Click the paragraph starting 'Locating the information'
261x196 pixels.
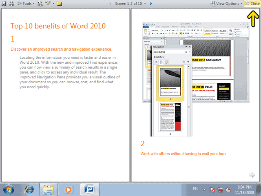pyautogui.click(x=70, y=72)
